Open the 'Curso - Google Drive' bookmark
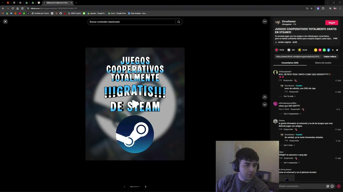Image resolution: width=343 pixels, height=192 pixels. click(117, 13)
